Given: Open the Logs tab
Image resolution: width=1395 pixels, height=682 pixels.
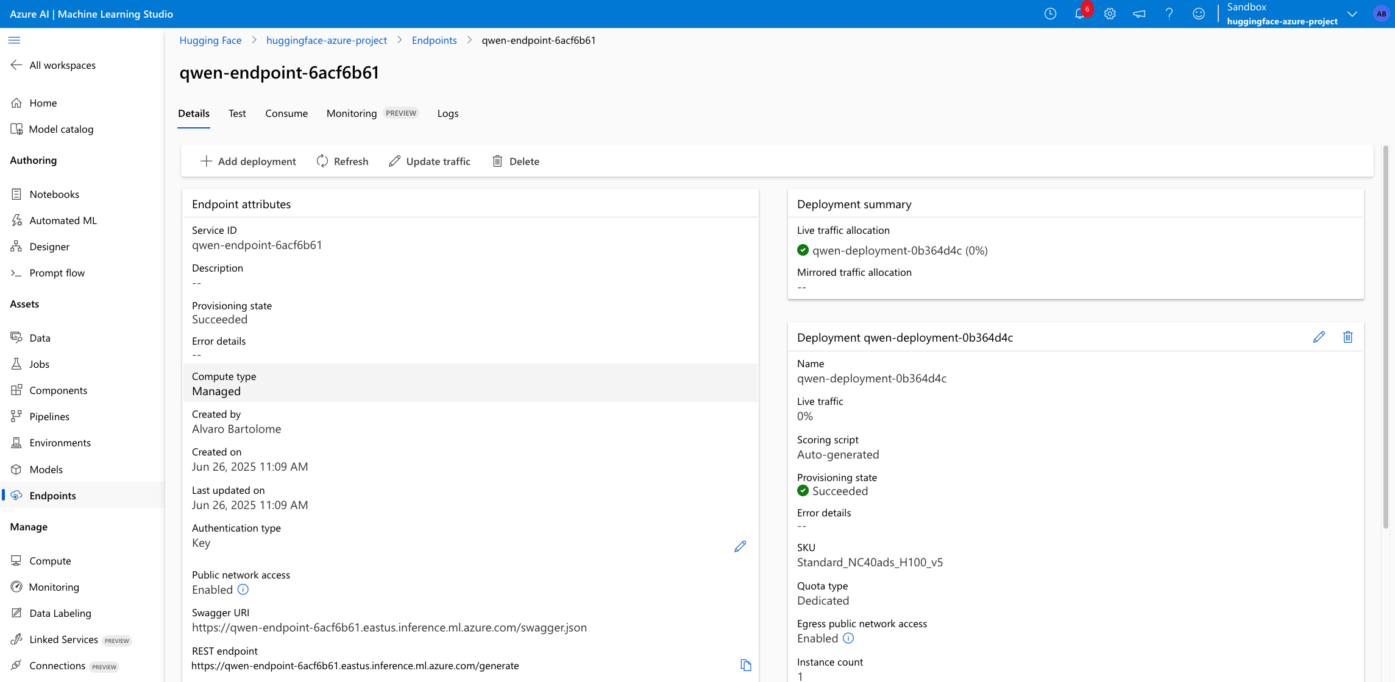Looking at the screenshot, I should pyautogui.click(x=447, y=113).
